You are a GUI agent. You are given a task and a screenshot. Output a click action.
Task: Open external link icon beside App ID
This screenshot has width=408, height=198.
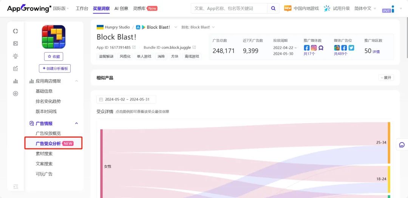pos(134,47)
